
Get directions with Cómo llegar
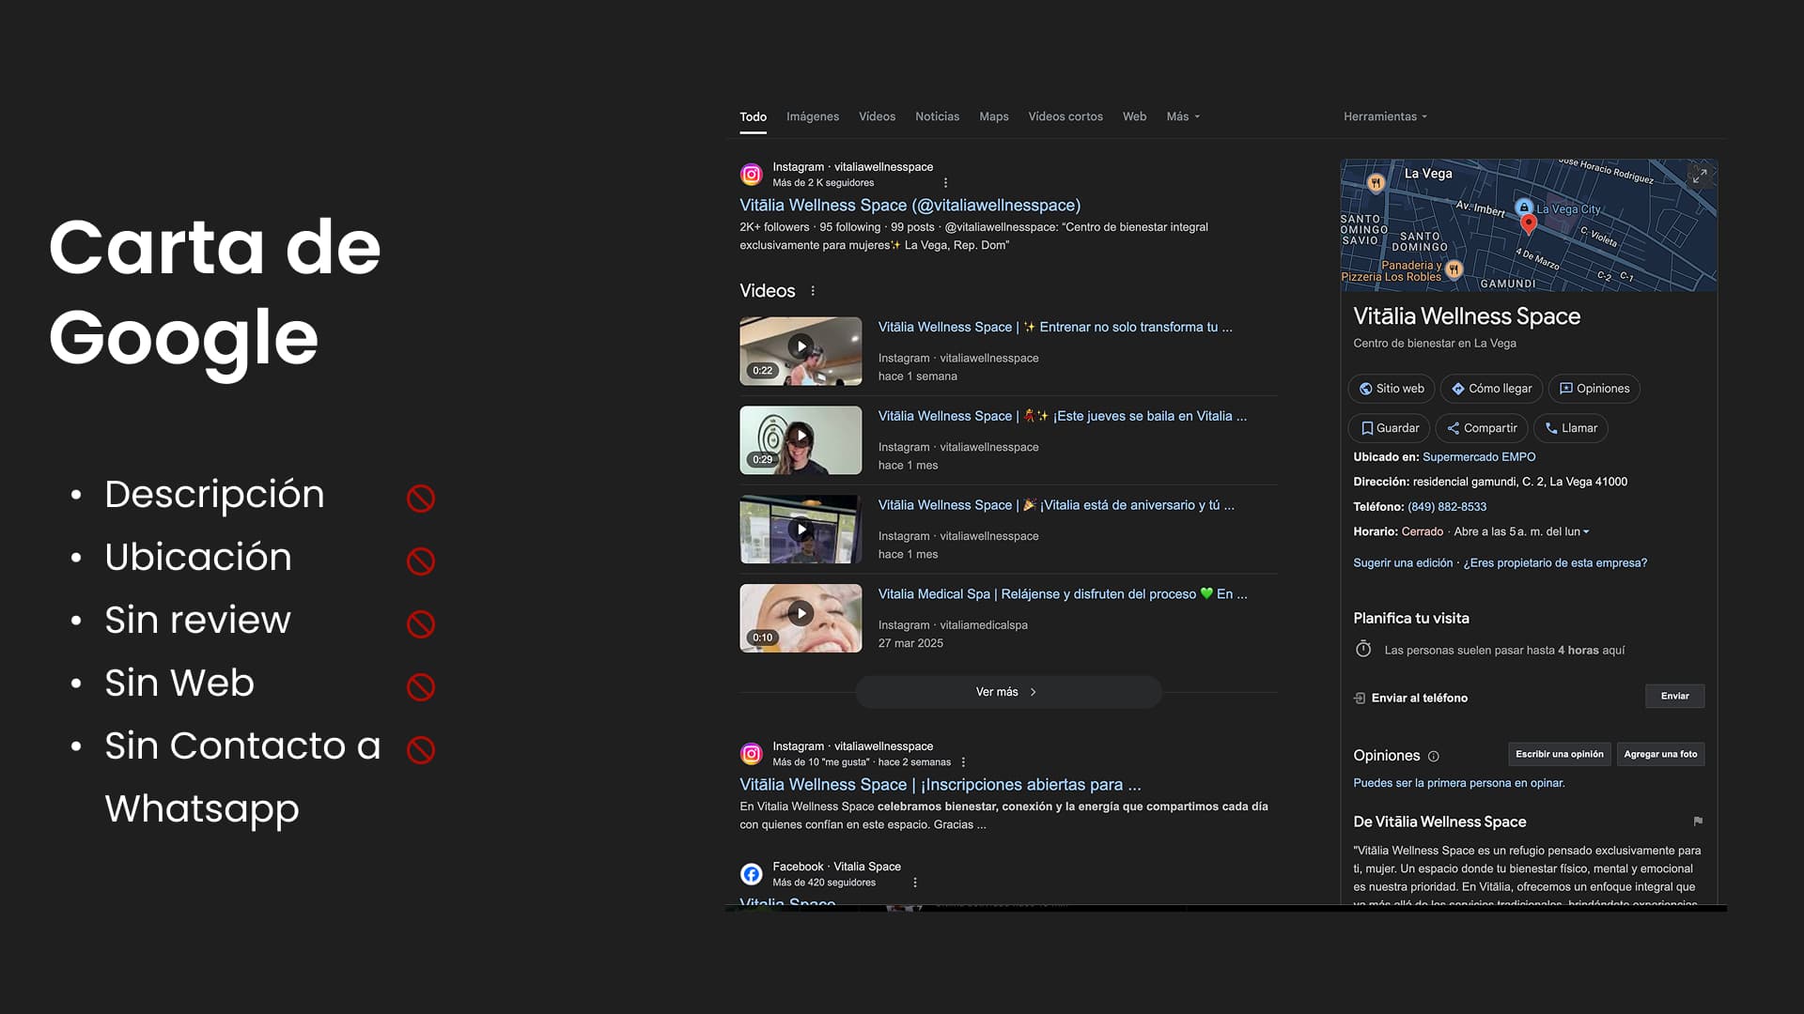pos(1491,389)
